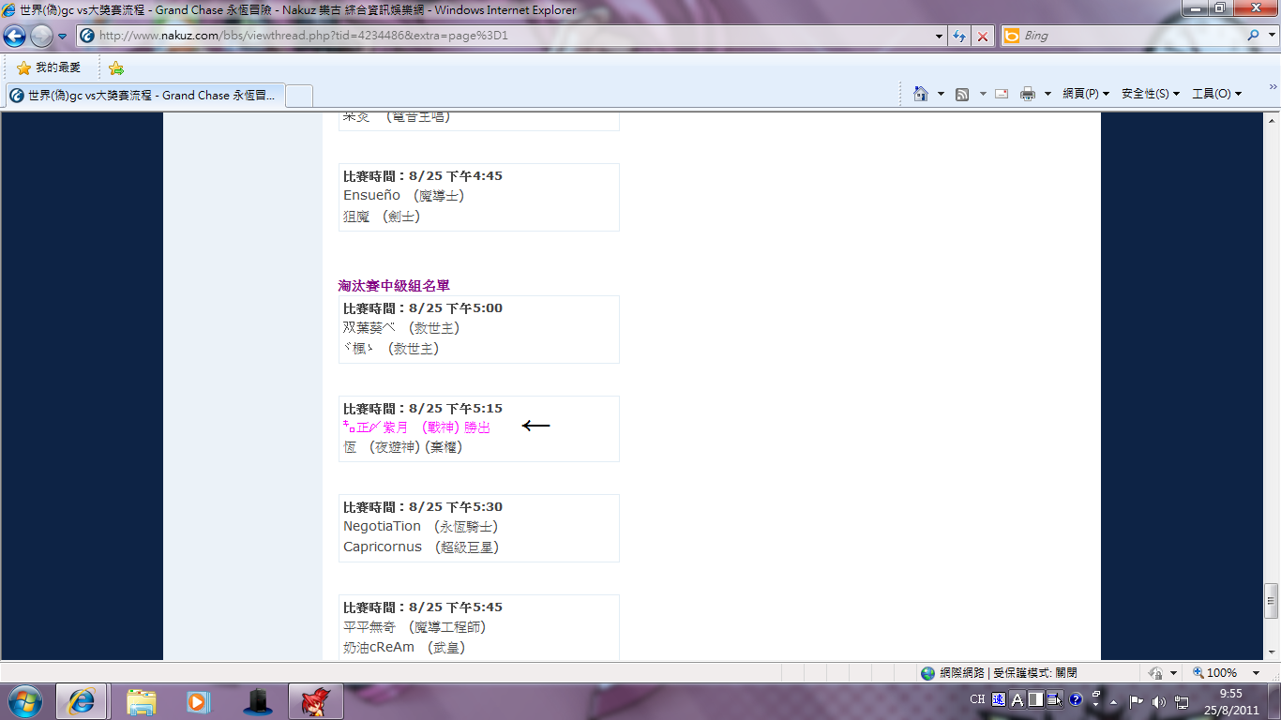
Task: Open a new blank tab
Action: (298, 96)
